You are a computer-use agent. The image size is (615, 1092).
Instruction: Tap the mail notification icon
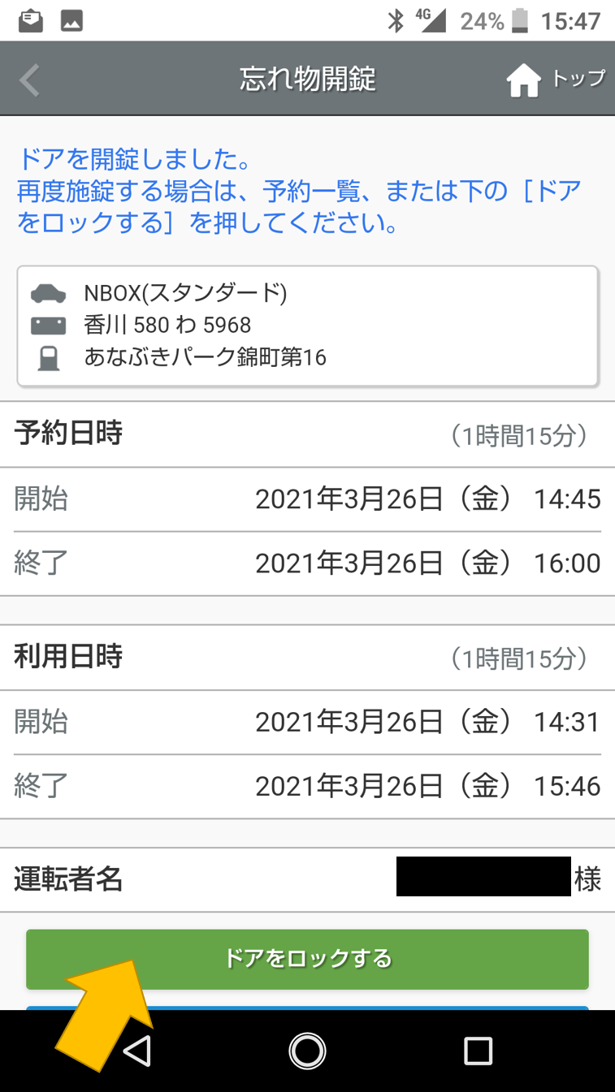(31, 21)
